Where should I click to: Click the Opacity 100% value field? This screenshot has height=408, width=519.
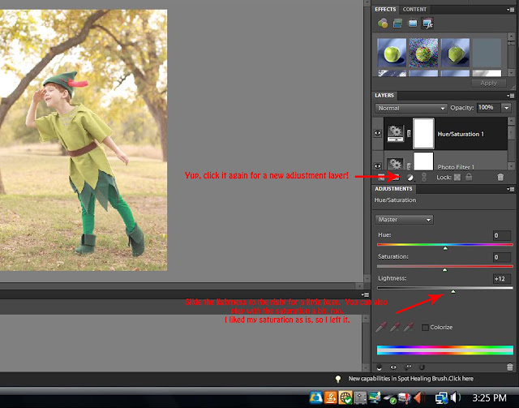pyautogui.click(x=488, y=108)
